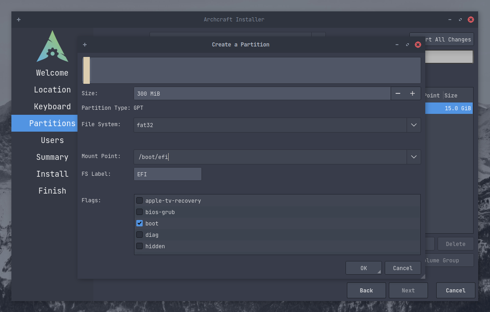Open the Create a Partition dialog menu plus icon

coord(85,45)
